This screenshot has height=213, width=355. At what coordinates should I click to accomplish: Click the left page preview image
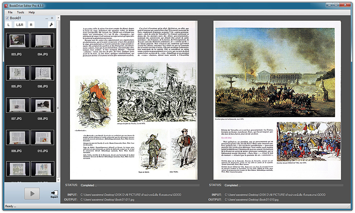pyautogui.click(x=134, y=100)
